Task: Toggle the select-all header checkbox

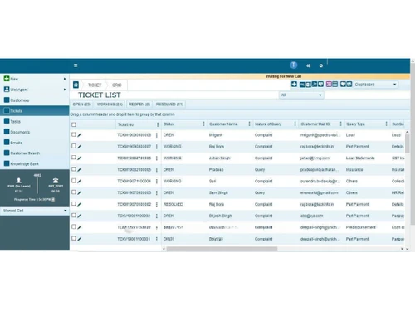Action: [74, 124]
